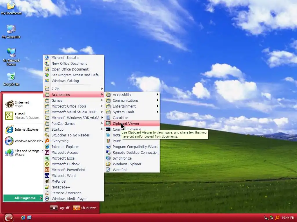The height and width of the screenshot is (222, 297).
Task: Click Set Program Access and Defaults icon
Action: coord(47,75)
